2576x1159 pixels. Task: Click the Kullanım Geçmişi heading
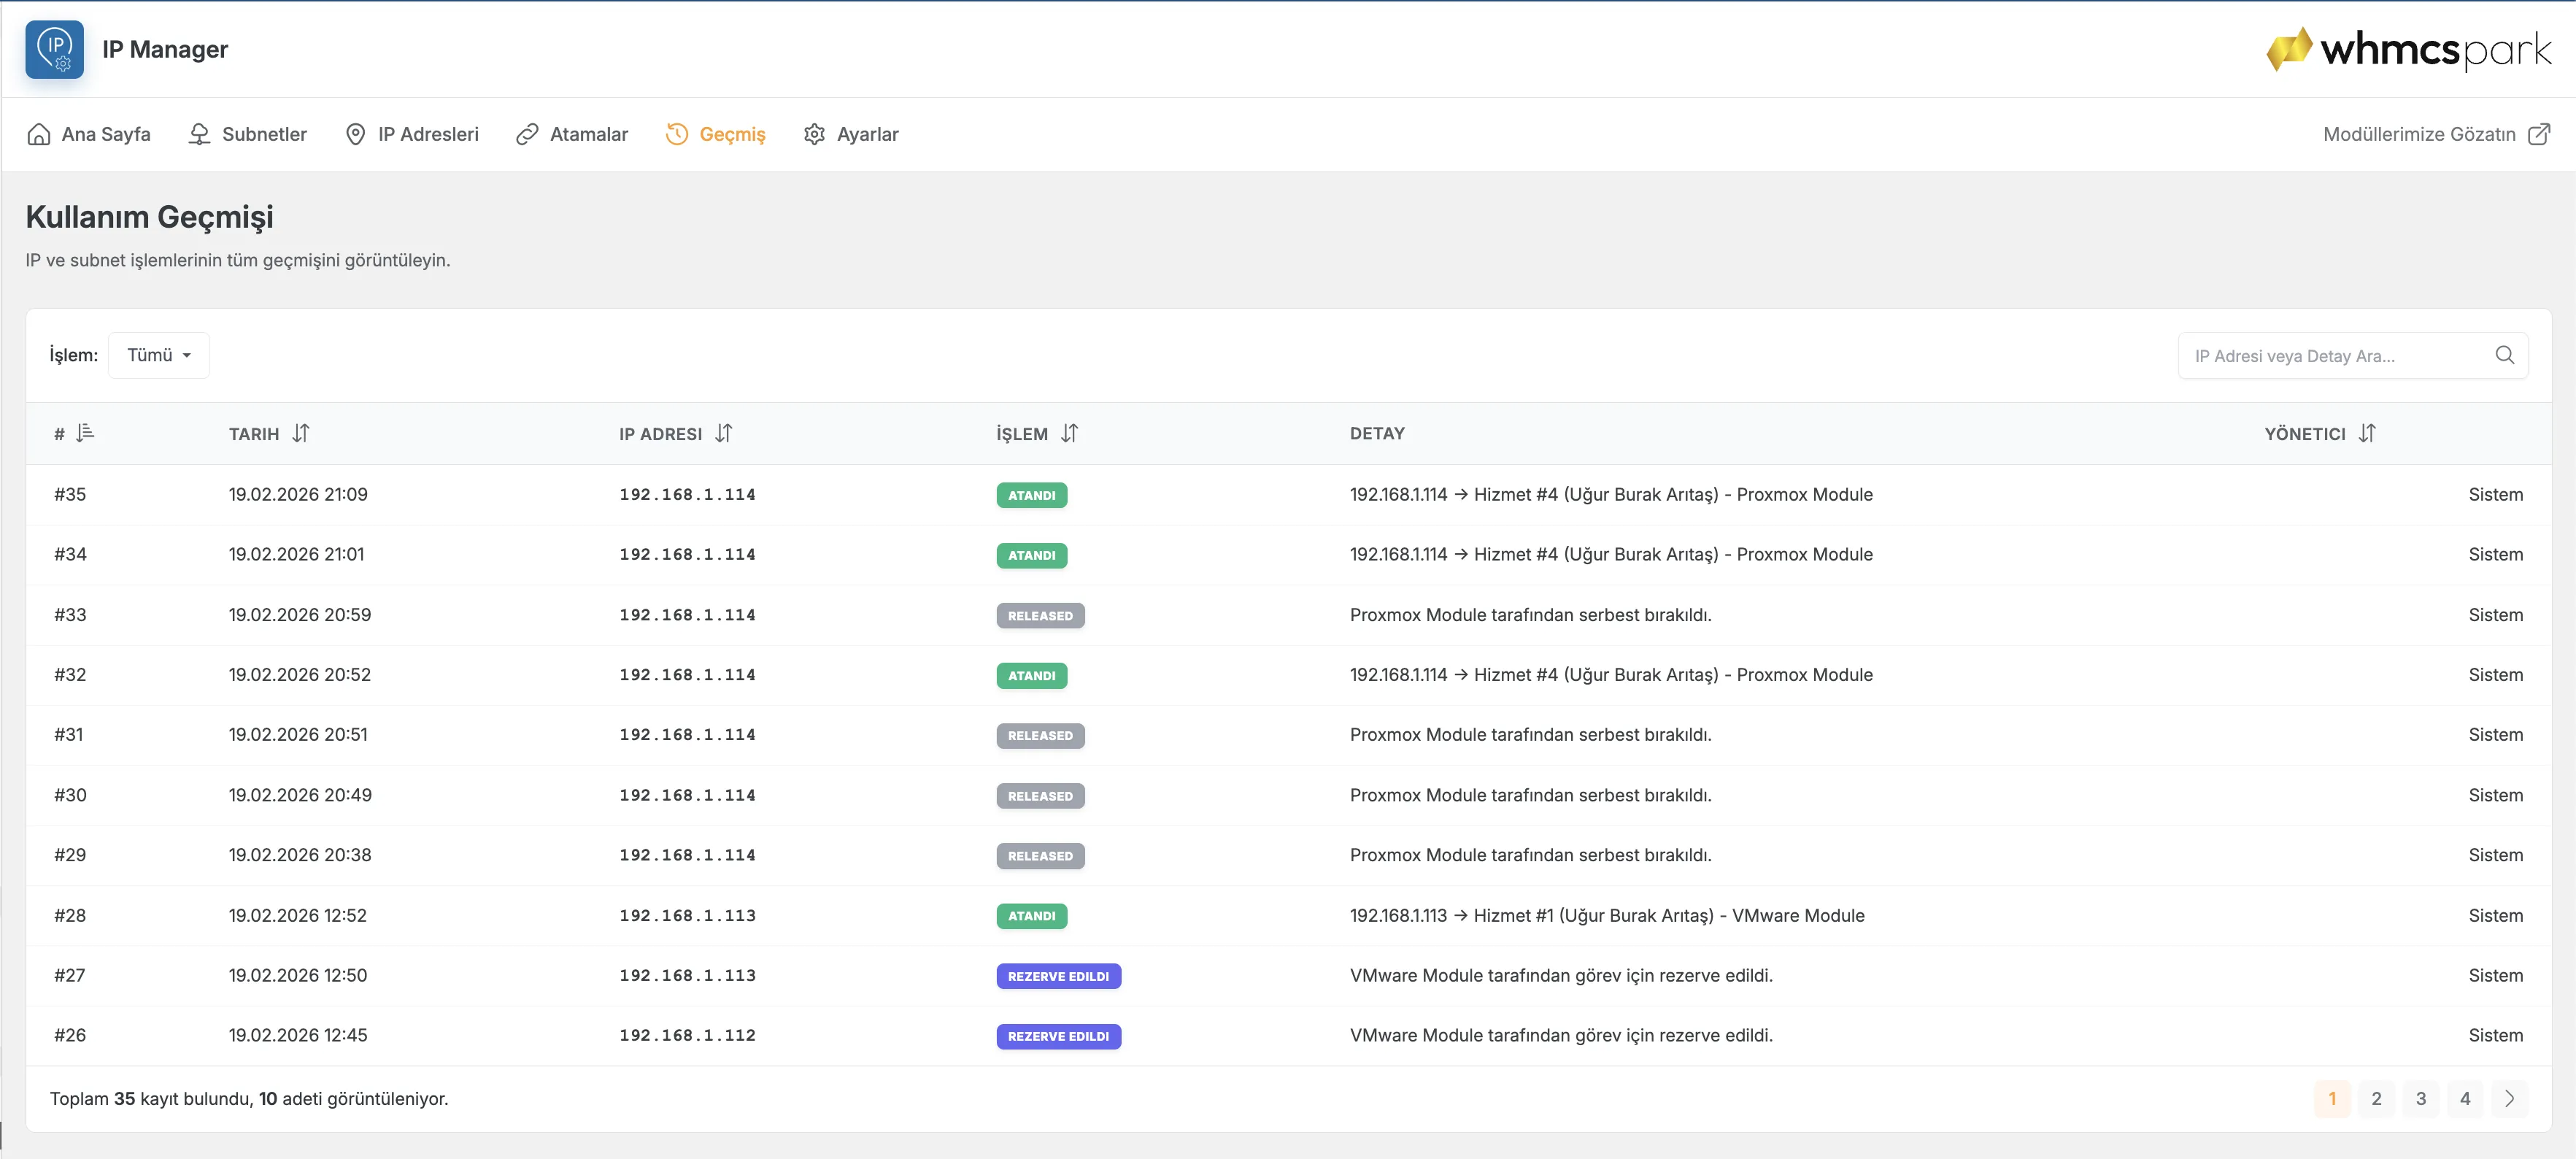coord(150,217)
